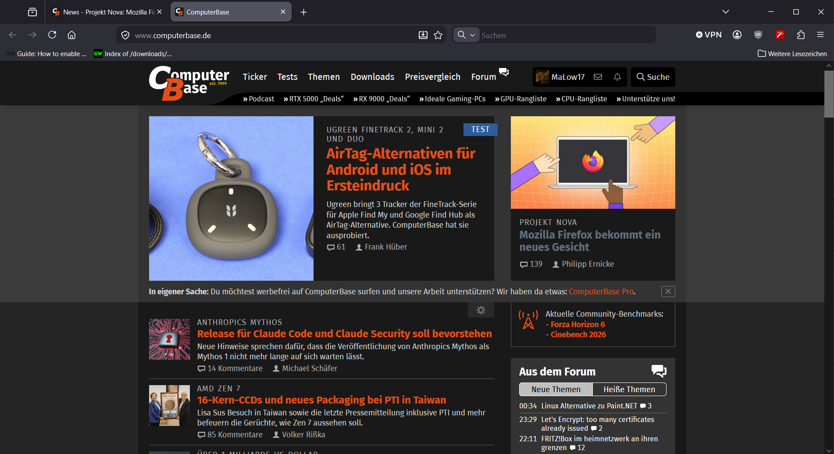Open the Index of /downloads/ bookmark
This screenshot has width=834, height=454.
[133, 54]
